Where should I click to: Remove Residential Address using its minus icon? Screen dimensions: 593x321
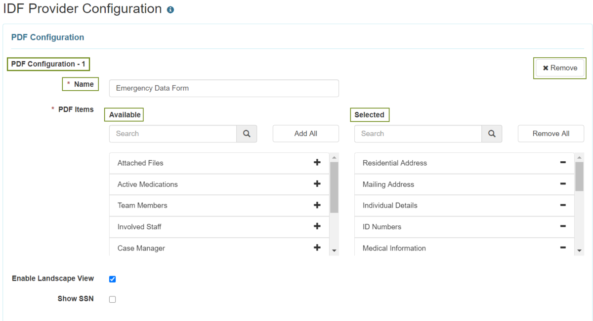point(563,163)
